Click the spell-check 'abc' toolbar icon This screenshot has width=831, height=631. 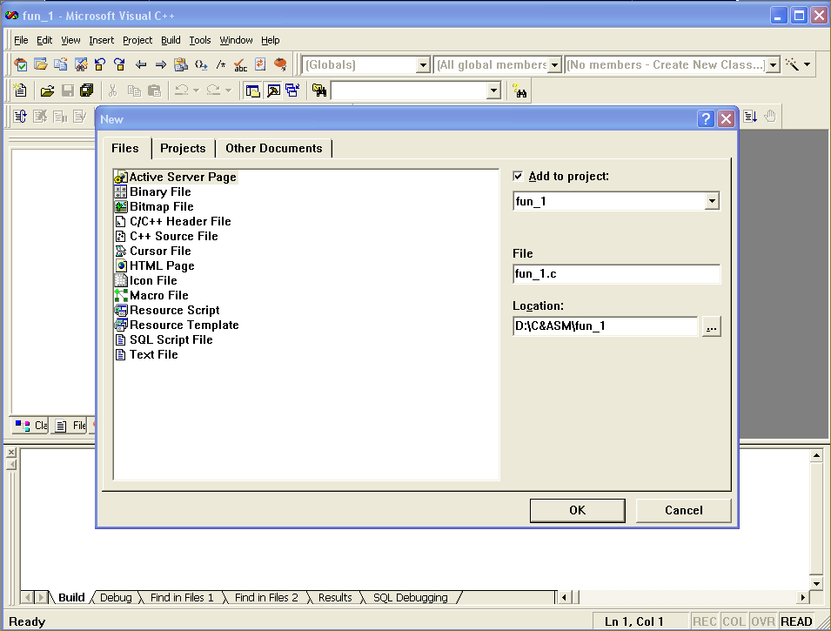(x=241, y=64)
